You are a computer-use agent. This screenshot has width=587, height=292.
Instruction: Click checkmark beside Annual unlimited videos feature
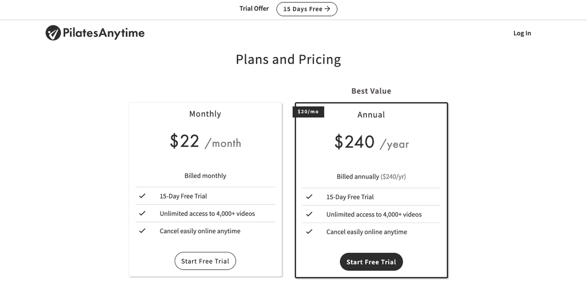point(309,214)
